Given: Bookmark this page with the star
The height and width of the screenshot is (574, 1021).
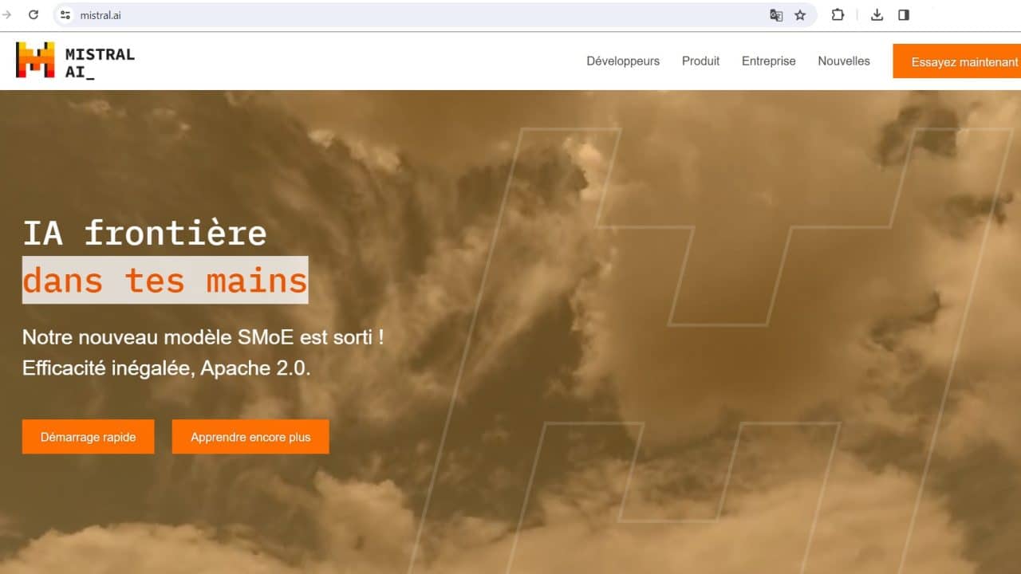Looking at the screenshot, I should tap(800, 15).
